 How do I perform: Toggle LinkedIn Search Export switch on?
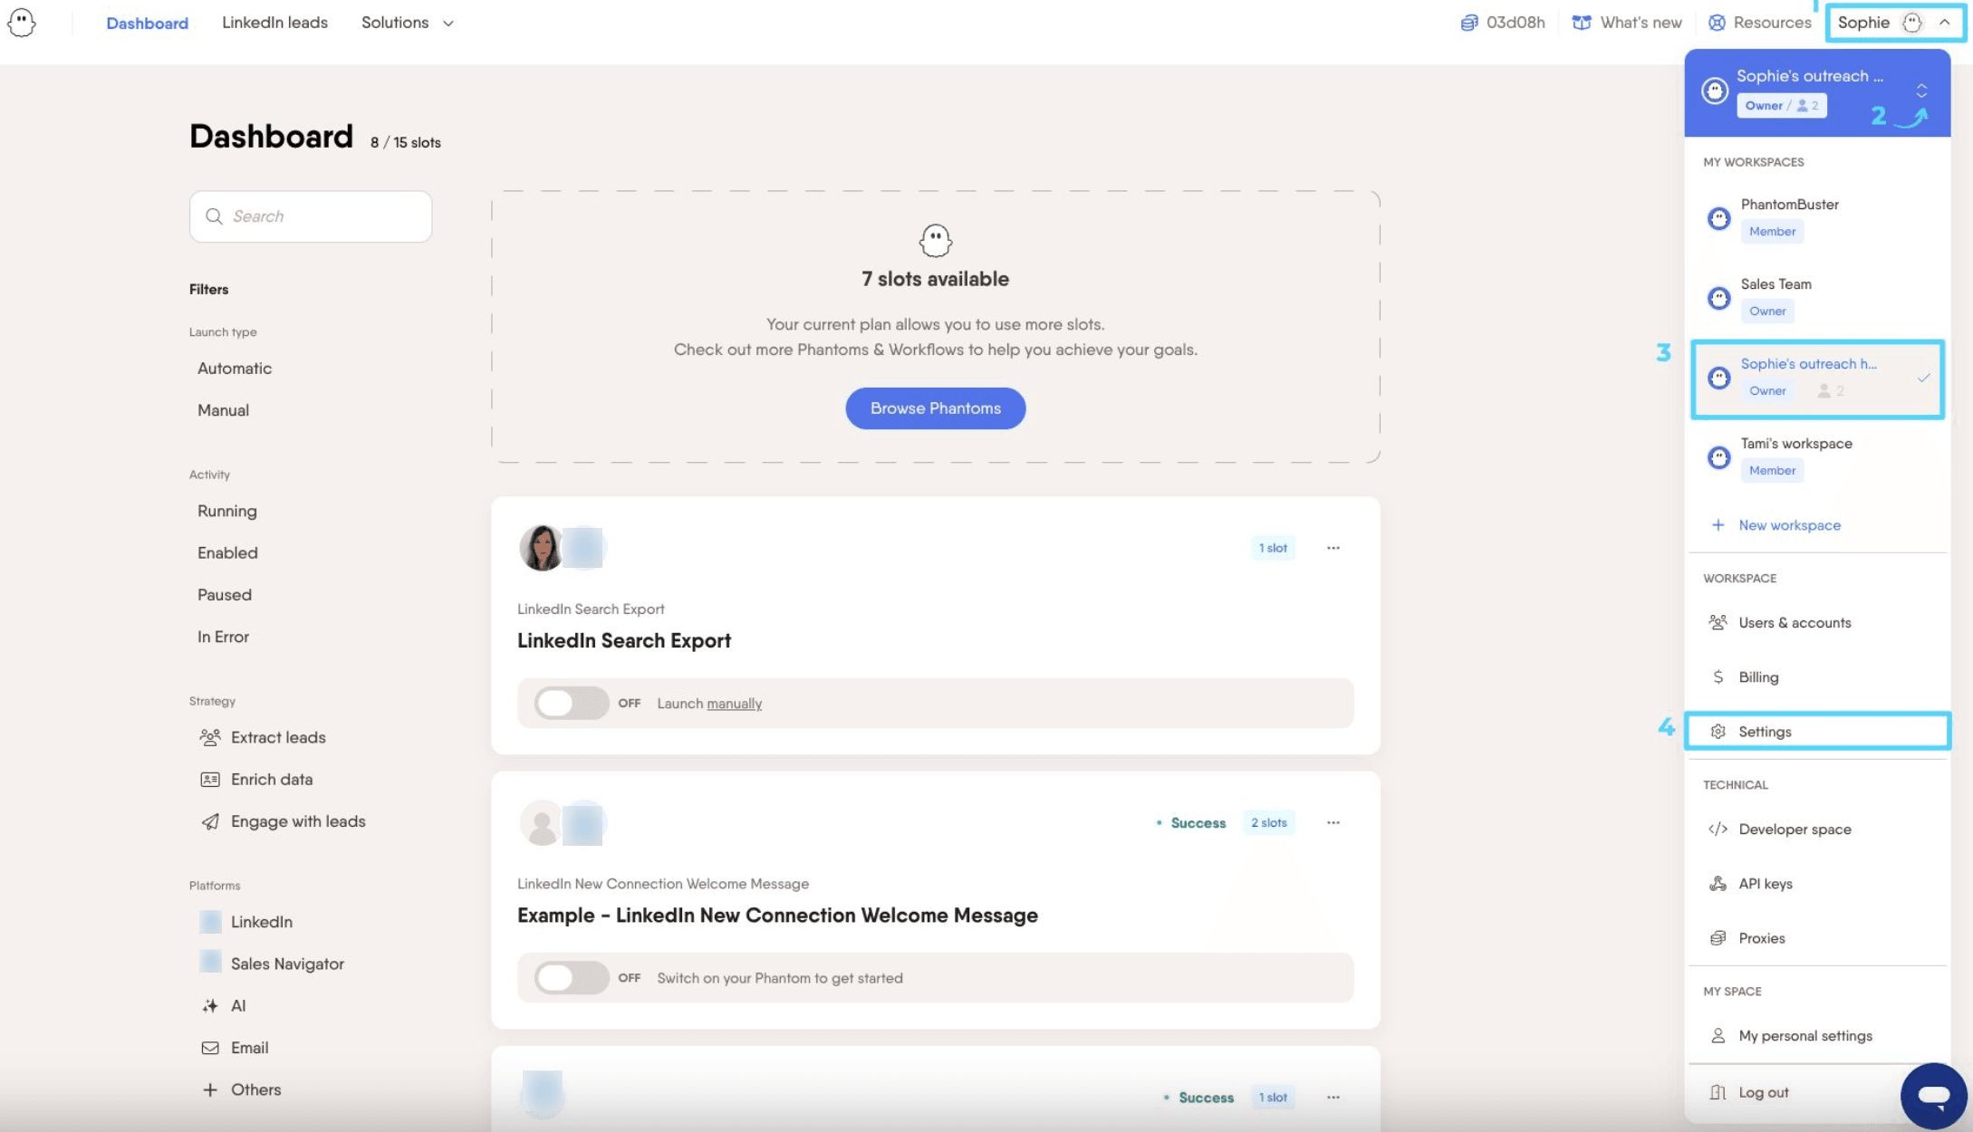tap(571, 703)
